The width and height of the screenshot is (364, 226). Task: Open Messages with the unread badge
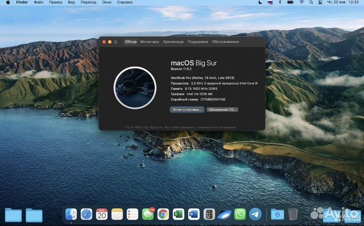pos(148,214)
